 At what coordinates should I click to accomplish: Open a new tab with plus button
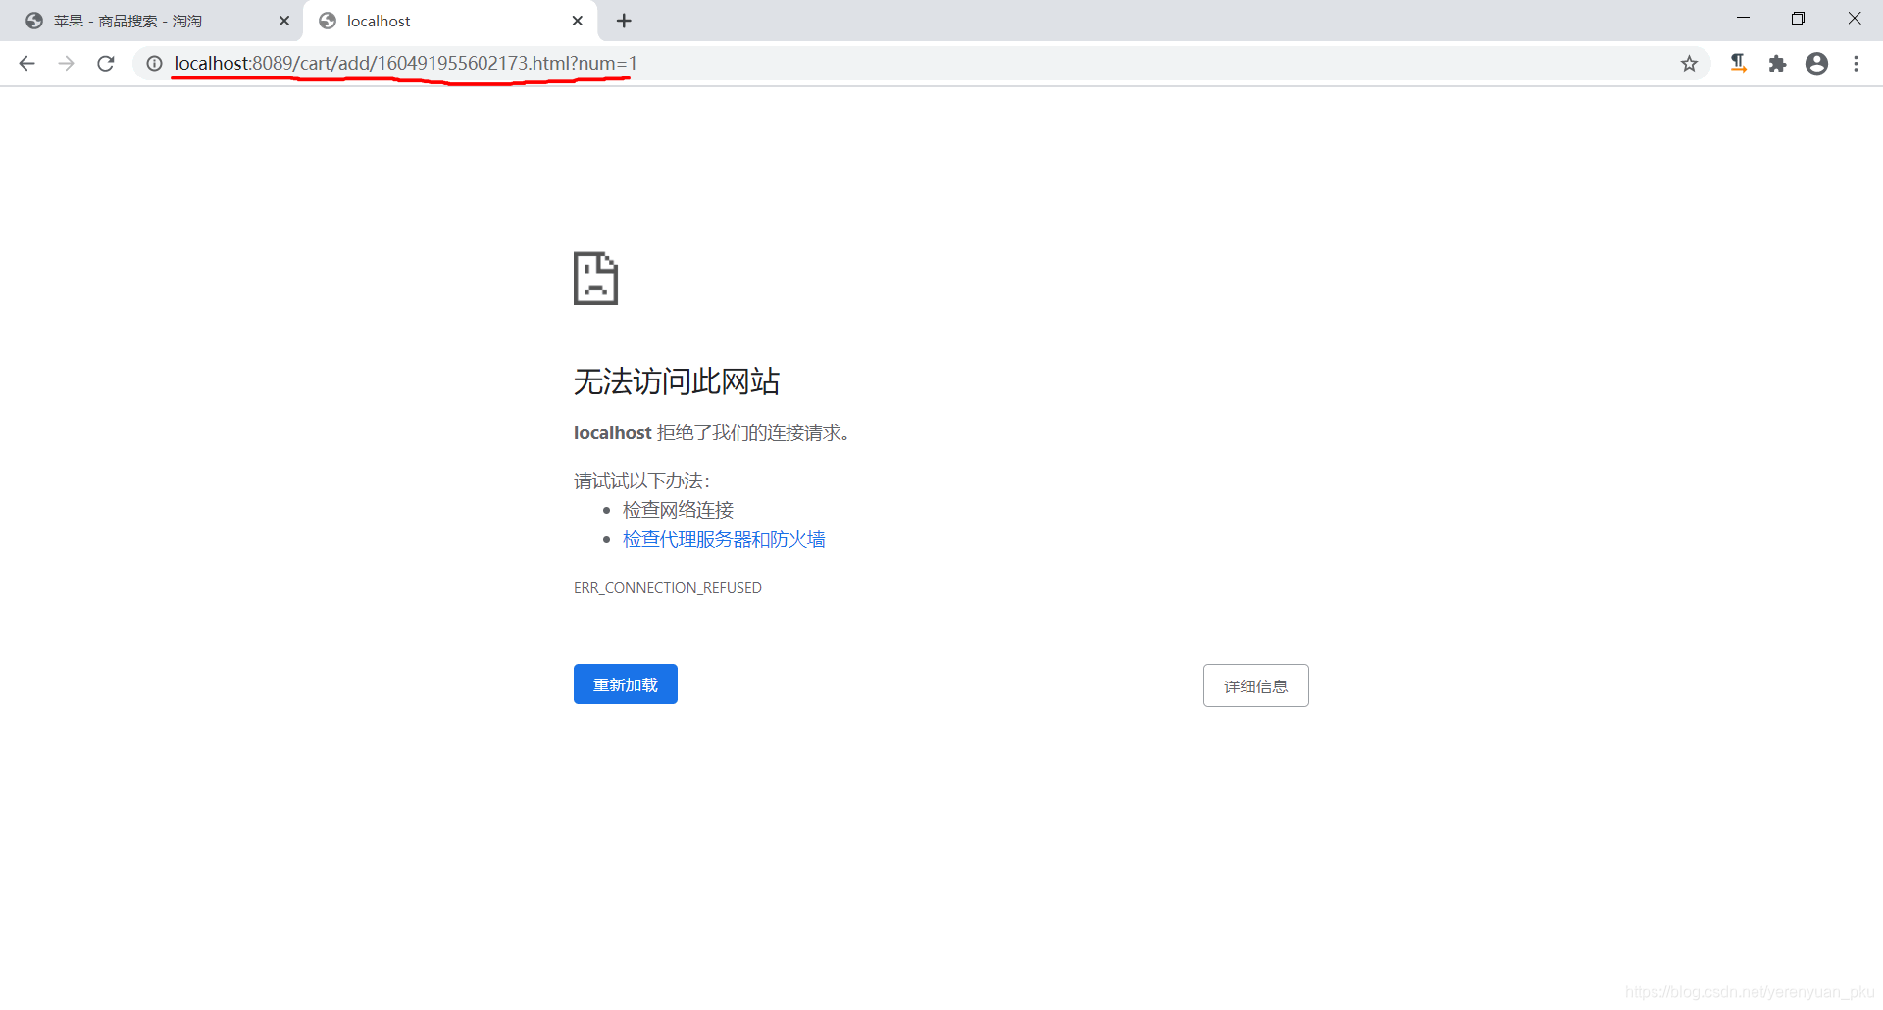tap(624, 21)
